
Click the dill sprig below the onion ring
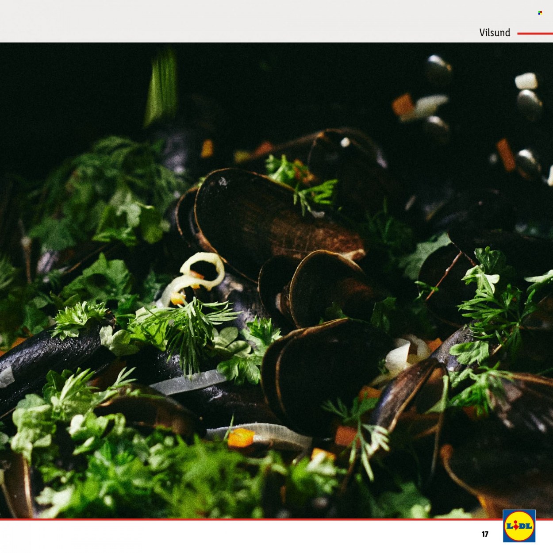coord(190,327)
